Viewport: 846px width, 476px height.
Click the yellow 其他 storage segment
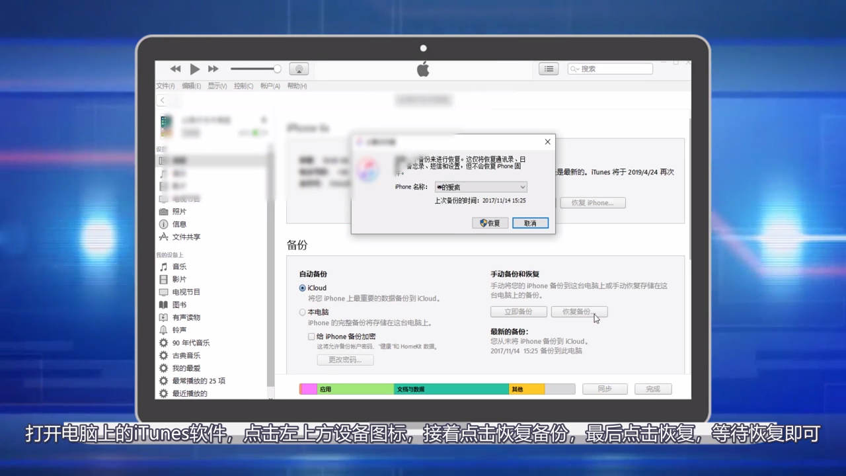click(527, 389)
